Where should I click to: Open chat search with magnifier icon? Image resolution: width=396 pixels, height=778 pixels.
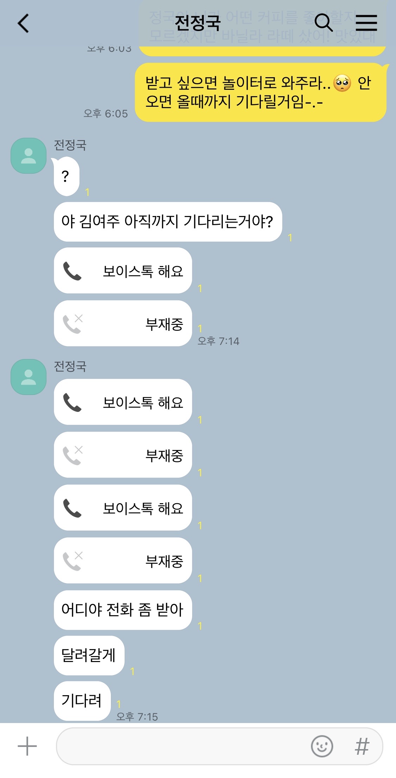click(323, 23)
